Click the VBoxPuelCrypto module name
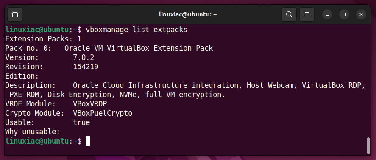This screenshot has width=376, height=160. pyautogui.click(x=103, y=113)
